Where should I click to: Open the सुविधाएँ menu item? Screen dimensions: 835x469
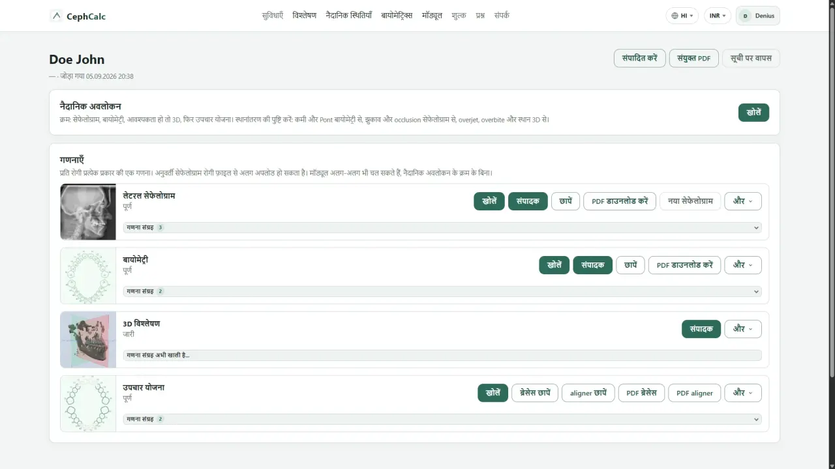pos(273,15)
